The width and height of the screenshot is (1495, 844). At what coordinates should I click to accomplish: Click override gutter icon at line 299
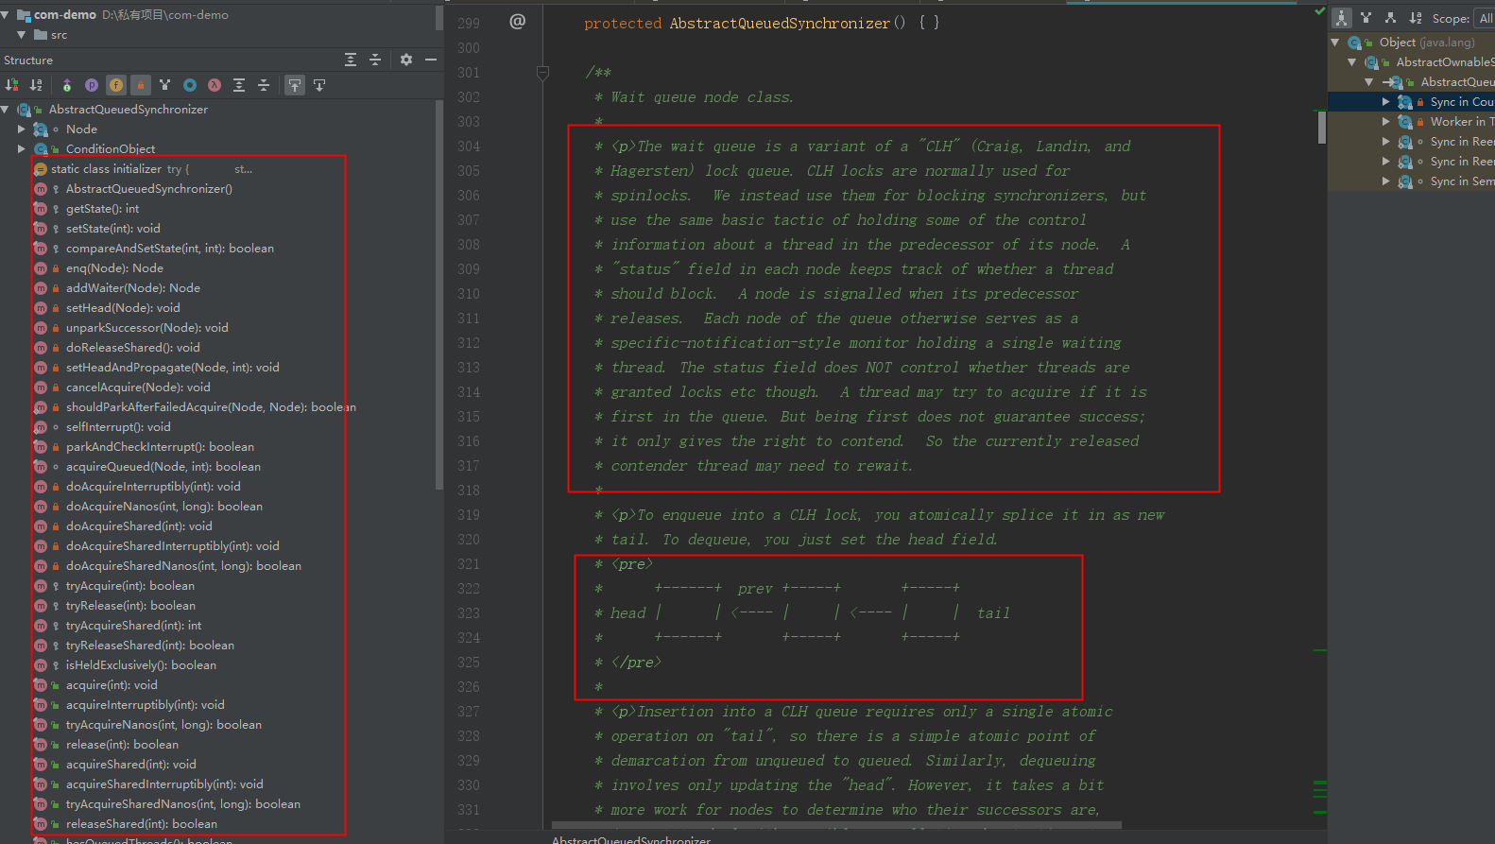coord(517,22)
